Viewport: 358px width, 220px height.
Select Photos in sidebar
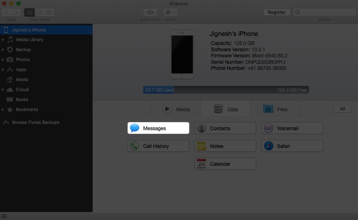tap(46, 60)
